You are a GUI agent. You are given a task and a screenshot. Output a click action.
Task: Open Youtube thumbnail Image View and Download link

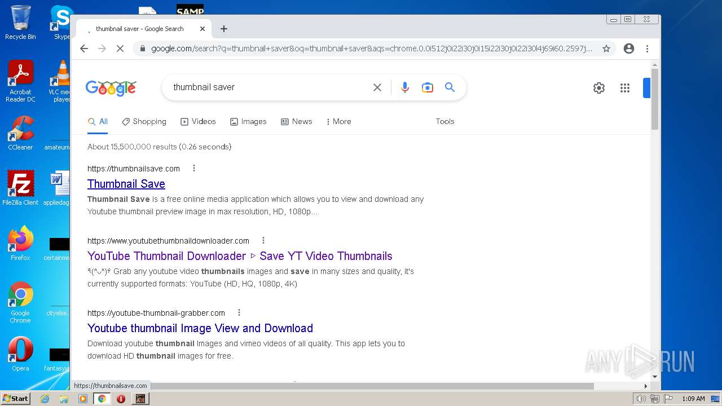coord(200,328)
